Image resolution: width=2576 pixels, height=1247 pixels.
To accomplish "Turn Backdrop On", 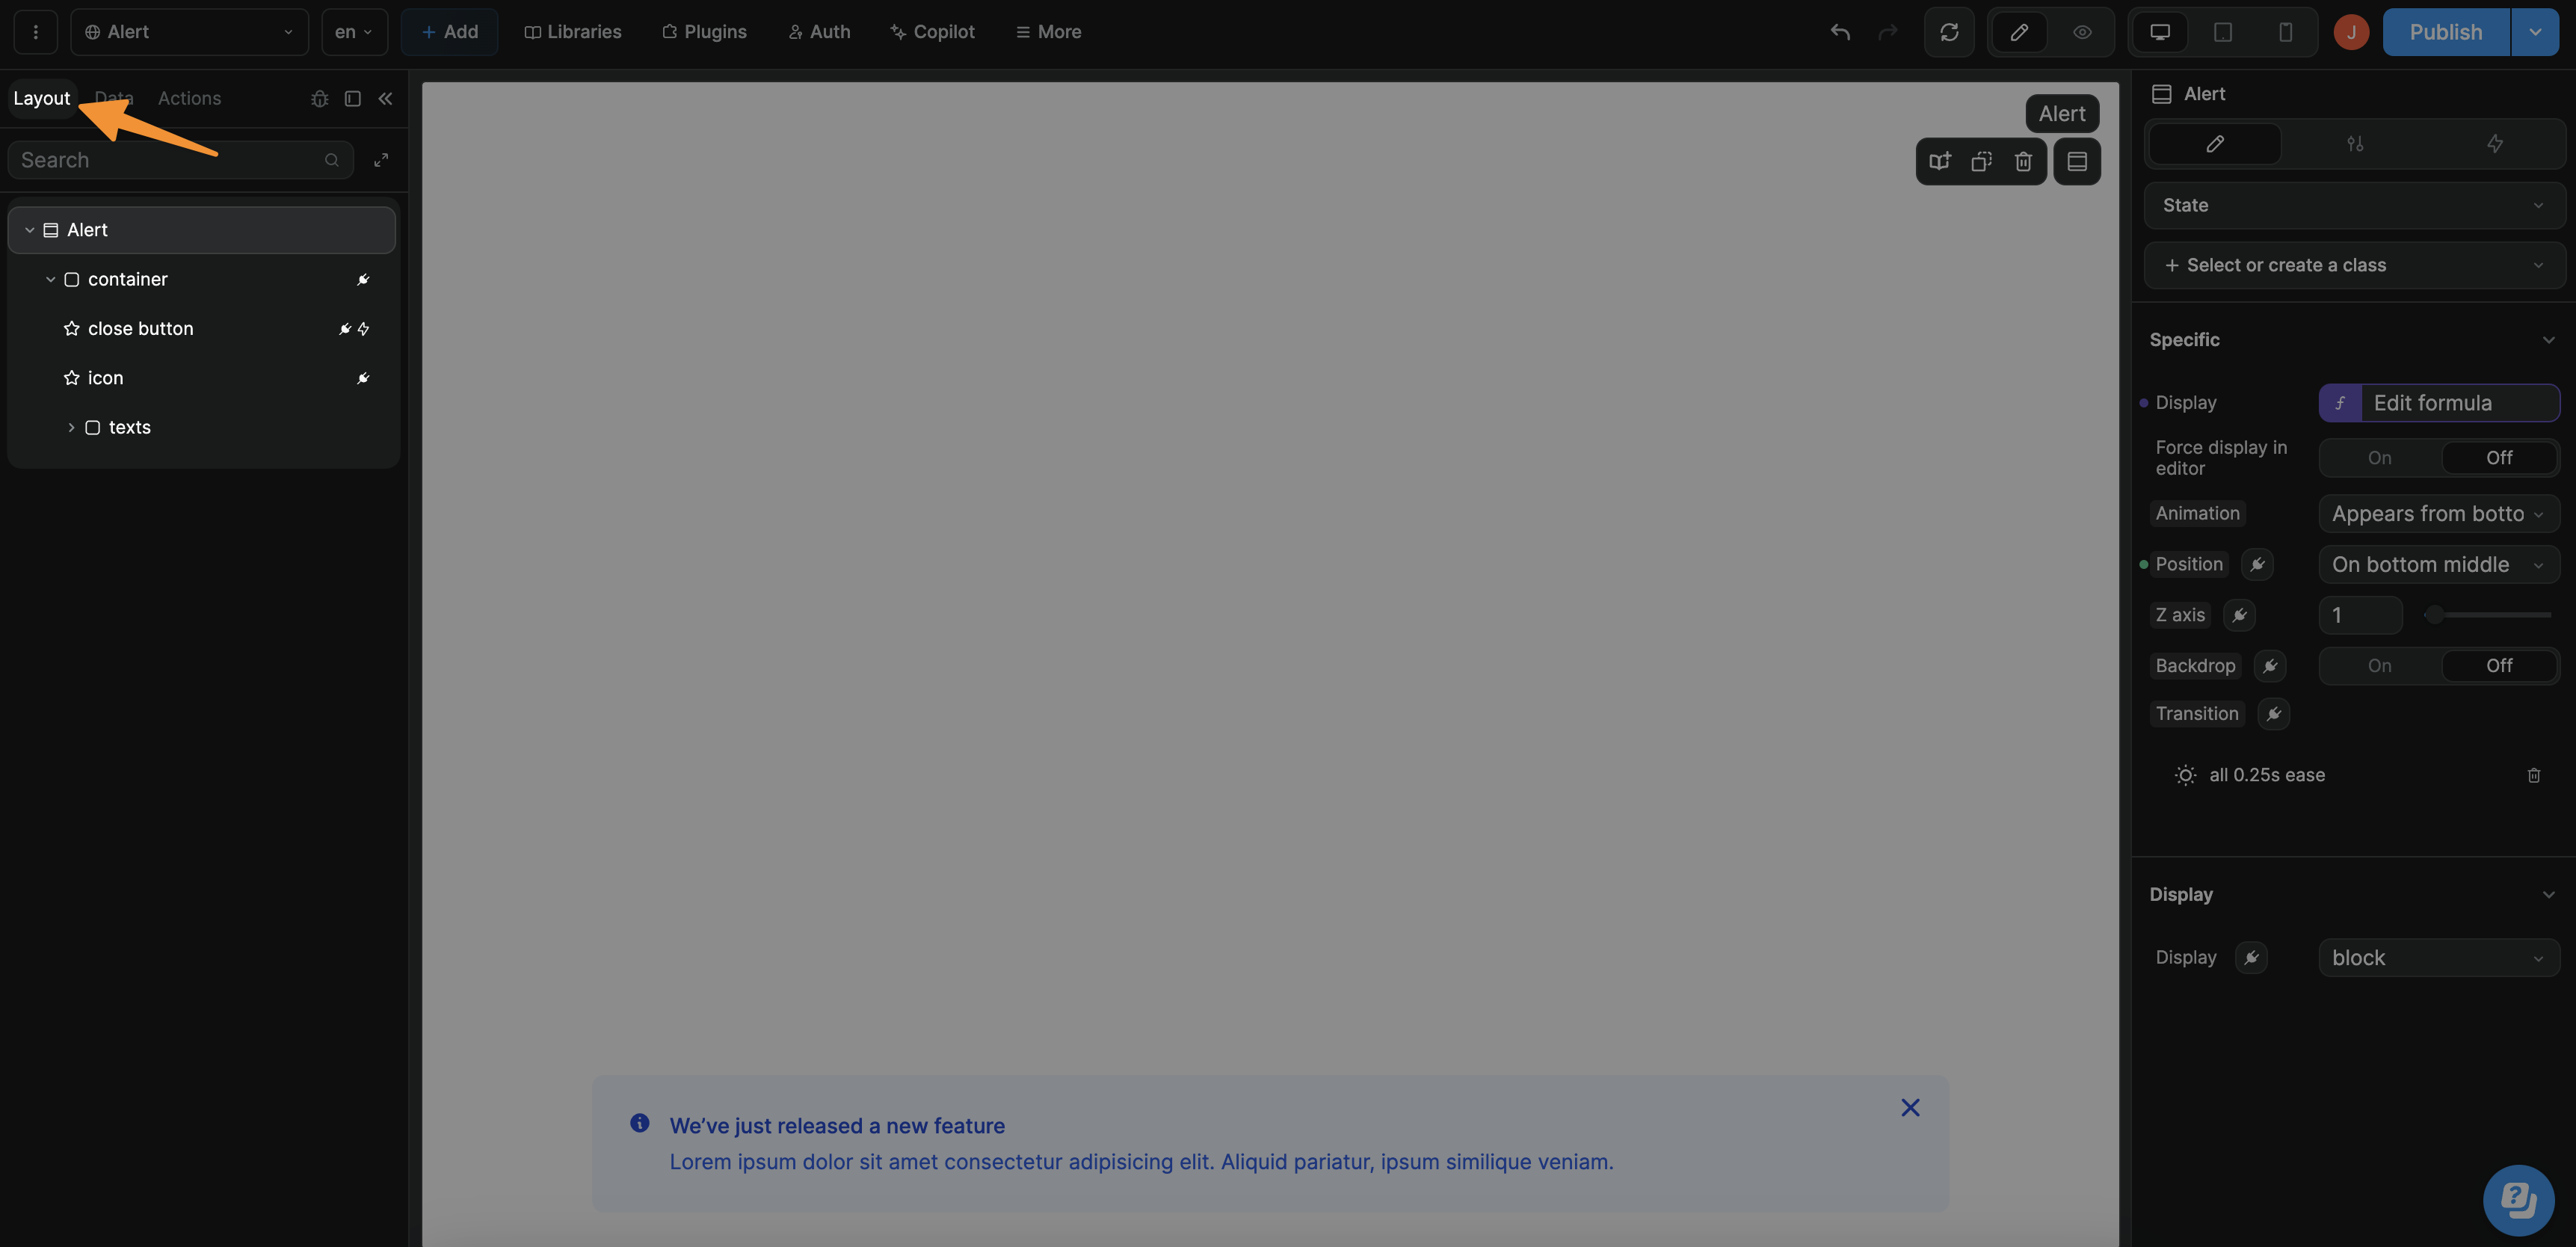I will tap(2379, 666).
